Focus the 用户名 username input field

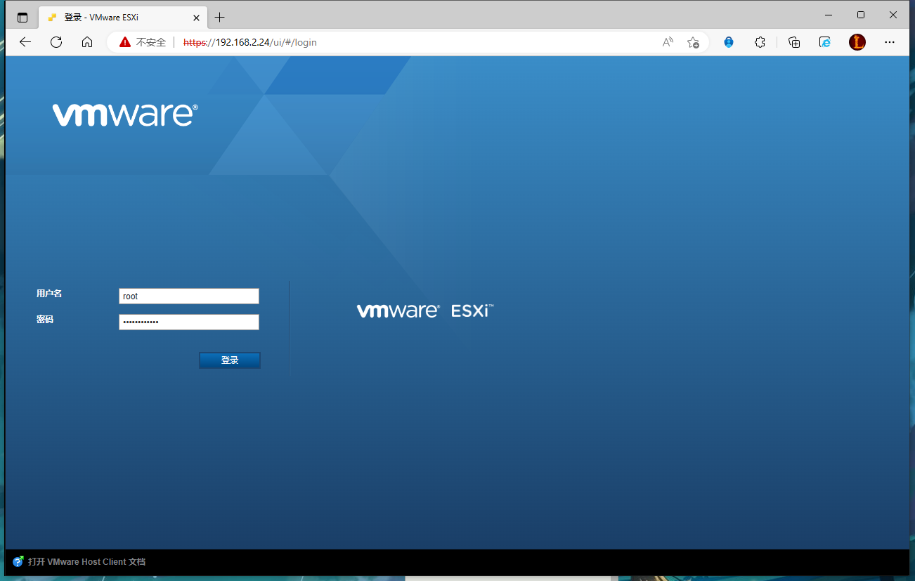coord(189,296)
